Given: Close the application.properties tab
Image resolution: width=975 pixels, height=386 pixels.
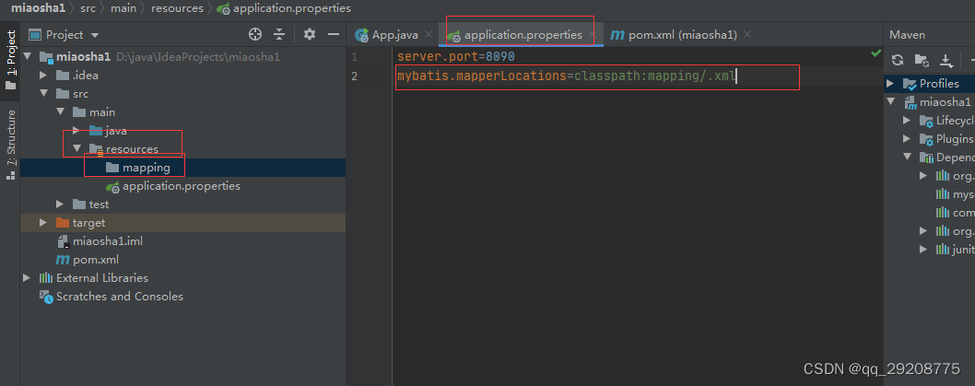Looking at the screenshot, I should click(x=592, y=35).
